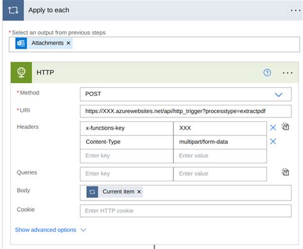This screenshot has width=303, height=249.
Task: Click the XXX header value field
Action: (x=220, y=128)
